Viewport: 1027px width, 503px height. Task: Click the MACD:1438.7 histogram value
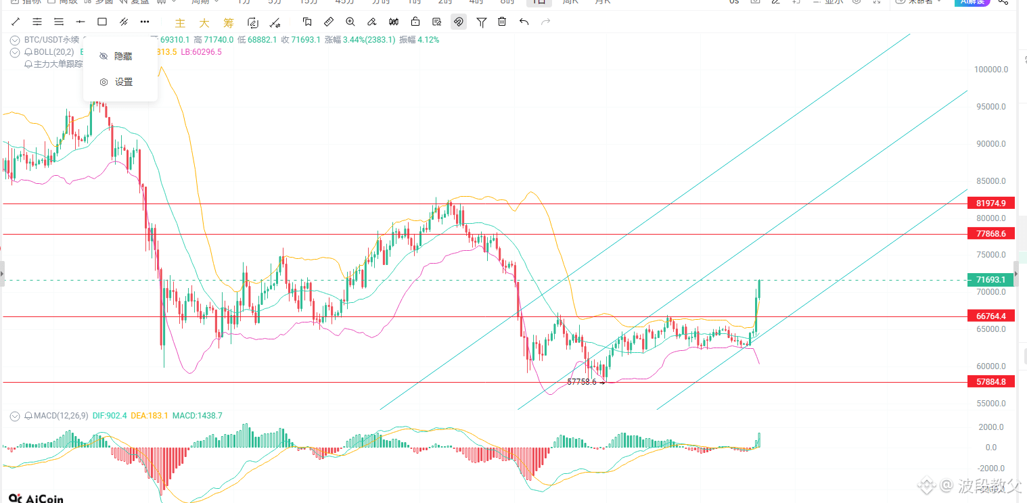click(197, 416)
